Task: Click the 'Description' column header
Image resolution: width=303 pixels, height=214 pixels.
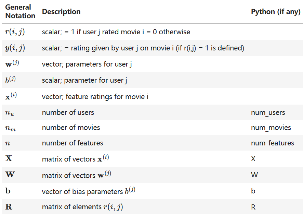Action: coord(61,12)
